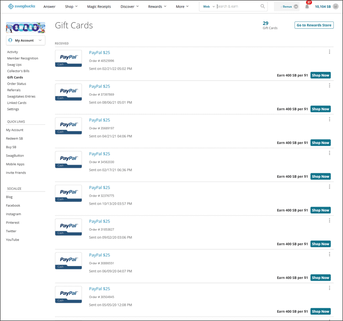Click PayPal card image for order 31853827

click(x=69, y=227)
